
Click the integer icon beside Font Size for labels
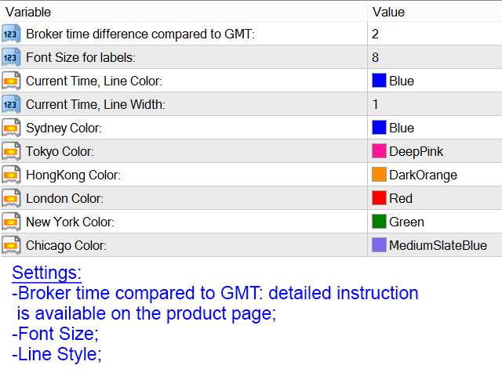11,57
